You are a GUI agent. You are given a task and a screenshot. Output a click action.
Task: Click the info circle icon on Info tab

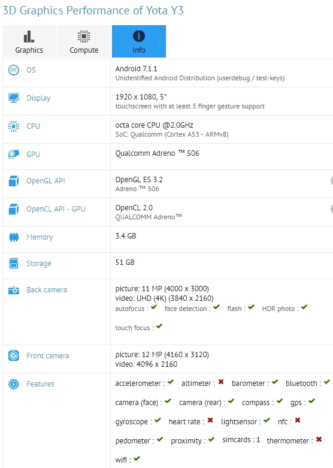(139, 37)
